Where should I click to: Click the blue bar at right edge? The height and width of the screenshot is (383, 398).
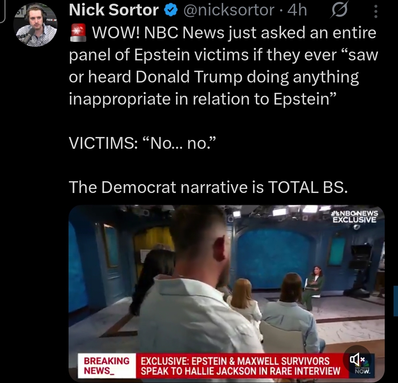tap(396, 301)
